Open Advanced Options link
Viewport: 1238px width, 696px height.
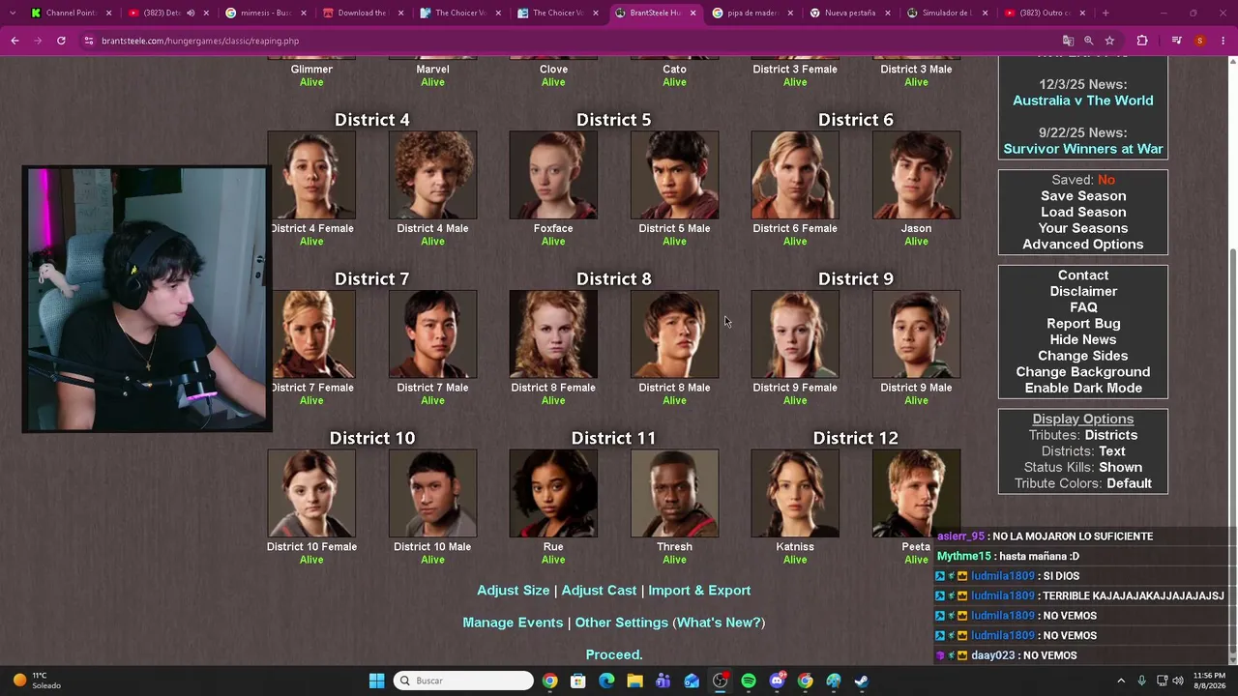tap(1083, 245)
